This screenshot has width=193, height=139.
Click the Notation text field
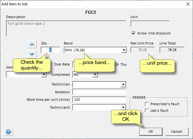99,92
